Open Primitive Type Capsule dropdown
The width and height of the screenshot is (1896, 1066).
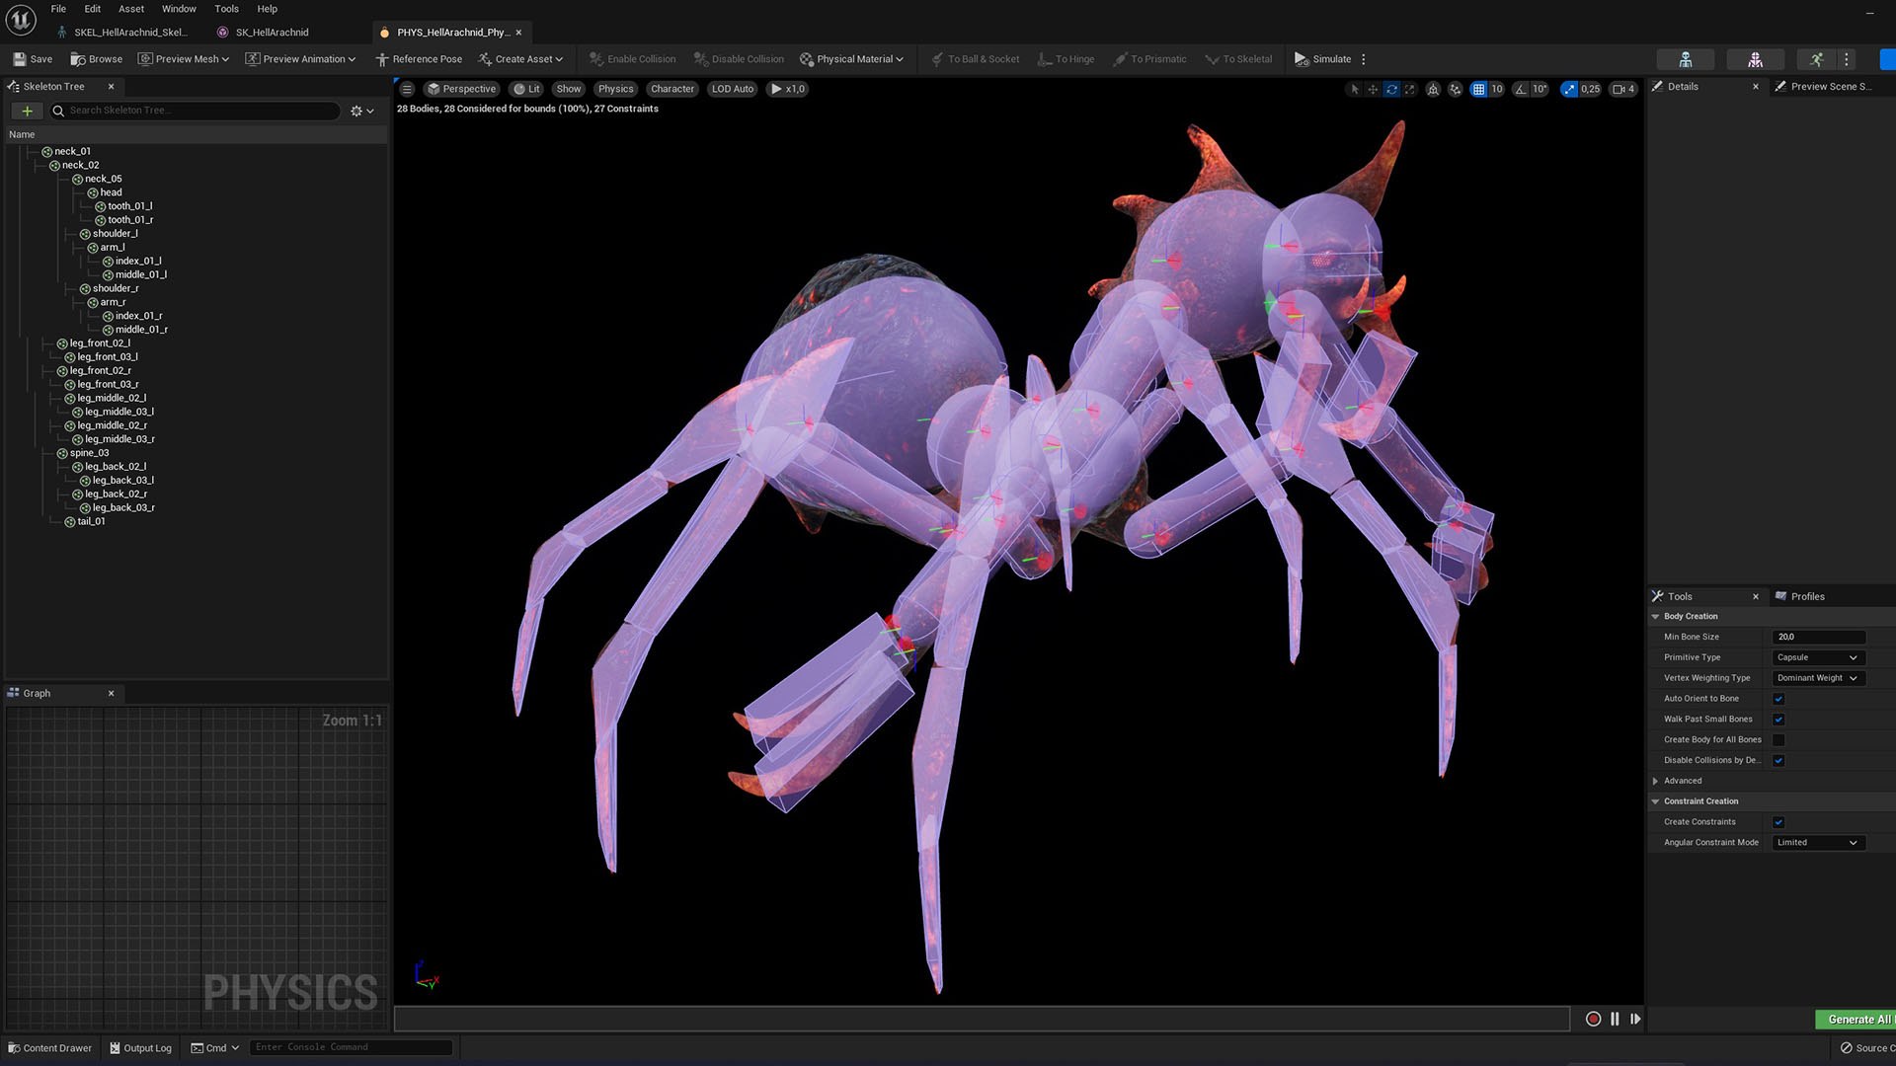pos(1818,657)
